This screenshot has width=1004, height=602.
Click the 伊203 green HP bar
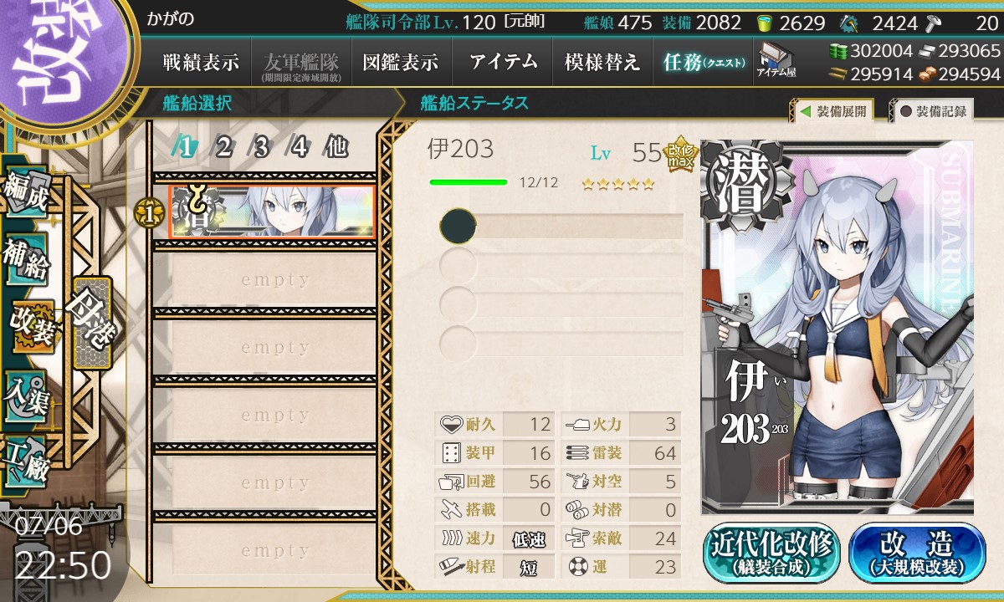468,181
